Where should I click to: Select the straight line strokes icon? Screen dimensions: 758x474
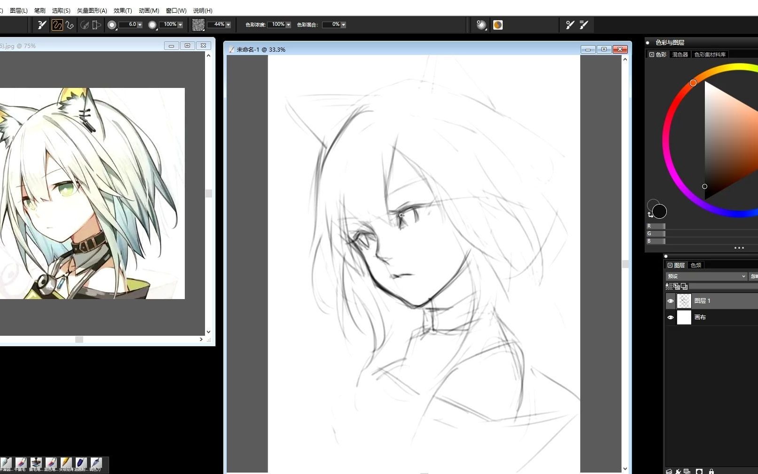70,25
